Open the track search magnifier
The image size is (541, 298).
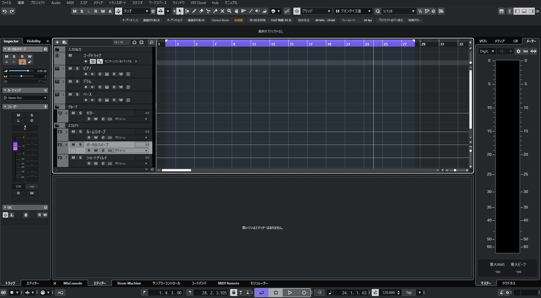pyautogui.click(x=151, y=42)
